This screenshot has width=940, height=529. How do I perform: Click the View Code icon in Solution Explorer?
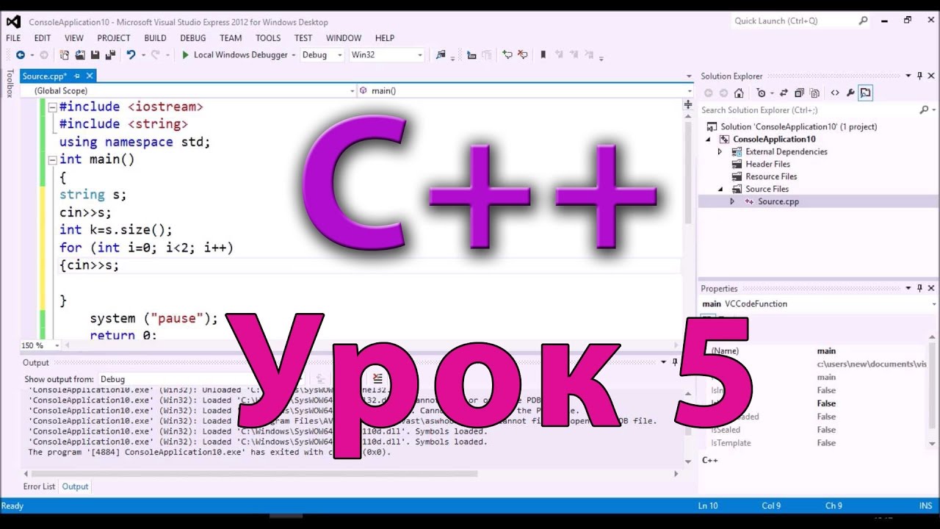coord(835,93)
